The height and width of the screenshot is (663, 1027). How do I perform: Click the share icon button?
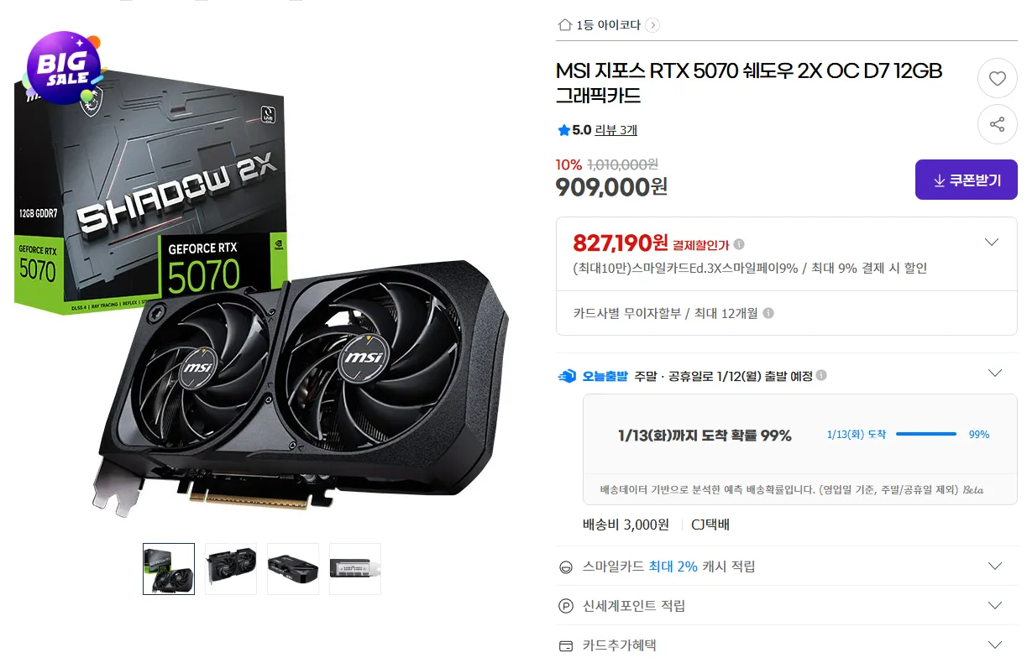point(997,124)
